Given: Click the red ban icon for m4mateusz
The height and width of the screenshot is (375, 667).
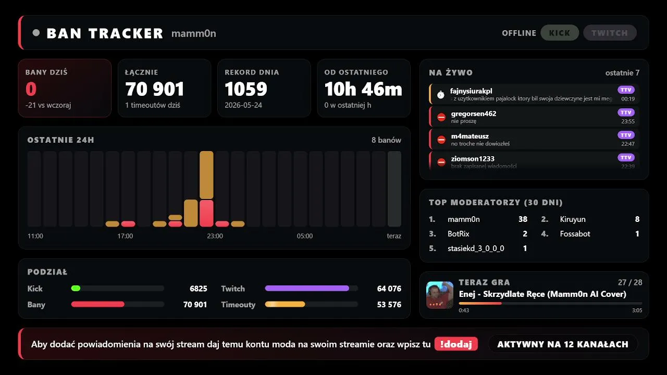Looking at the screenshot, I should pos(441,140).
